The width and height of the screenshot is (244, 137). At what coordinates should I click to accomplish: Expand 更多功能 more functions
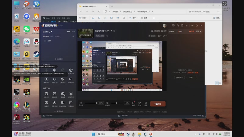[x=59, y=111]
